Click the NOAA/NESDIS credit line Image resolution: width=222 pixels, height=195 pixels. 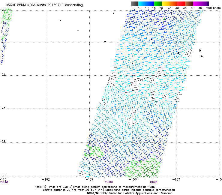(130, 193)
